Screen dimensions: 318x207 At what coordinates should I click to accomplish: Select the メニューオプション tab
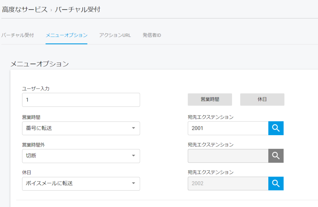(66, 35)
